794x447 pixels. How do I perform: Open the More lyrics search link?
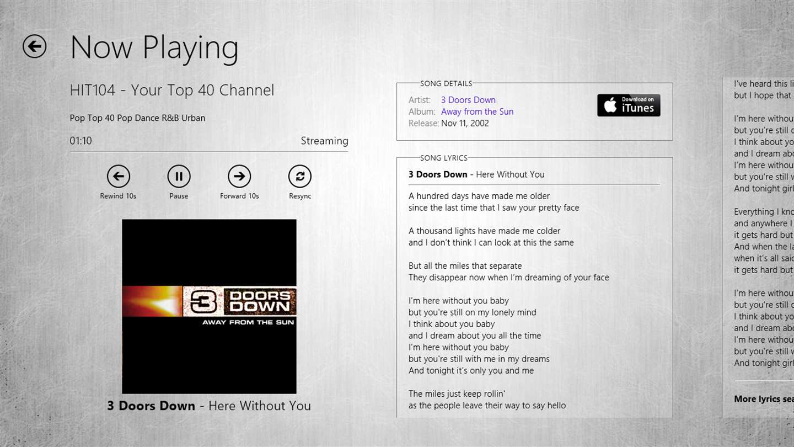[764, 399]
